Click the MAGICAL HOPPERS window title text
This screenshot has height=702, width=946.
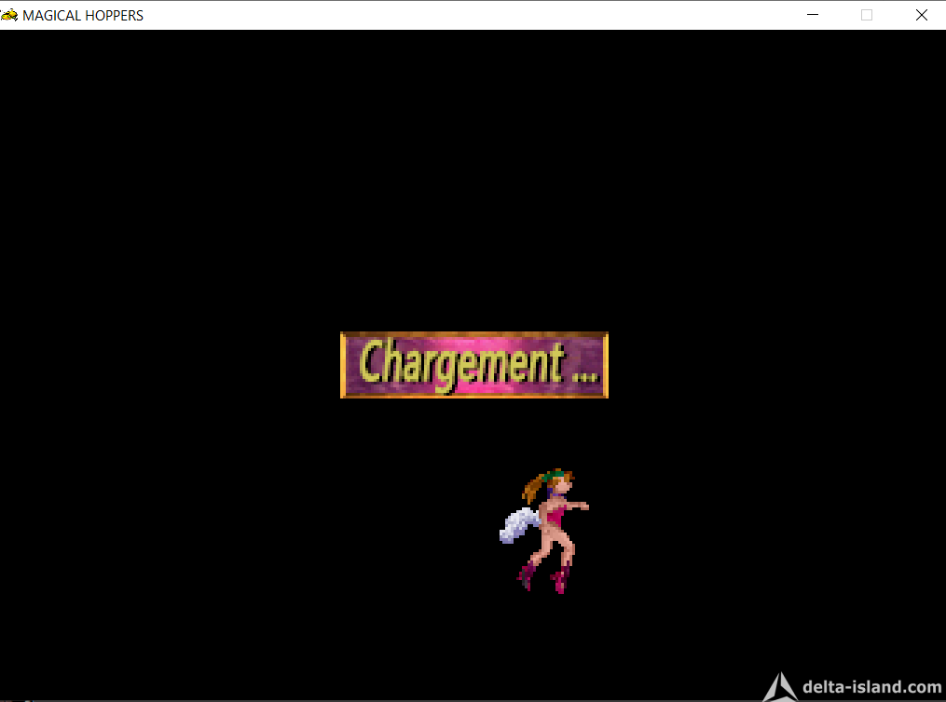(x=83, y=16)
